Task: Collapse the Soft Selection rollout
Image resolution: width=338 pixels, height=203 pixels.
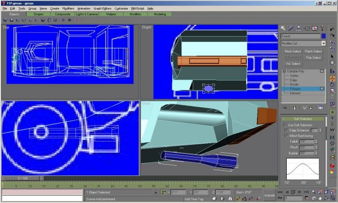Action: tap(303, 119)
